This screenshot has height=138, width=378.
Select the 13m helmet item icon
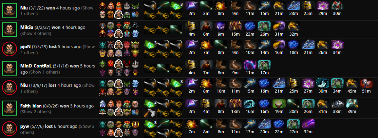coord(235,103)
